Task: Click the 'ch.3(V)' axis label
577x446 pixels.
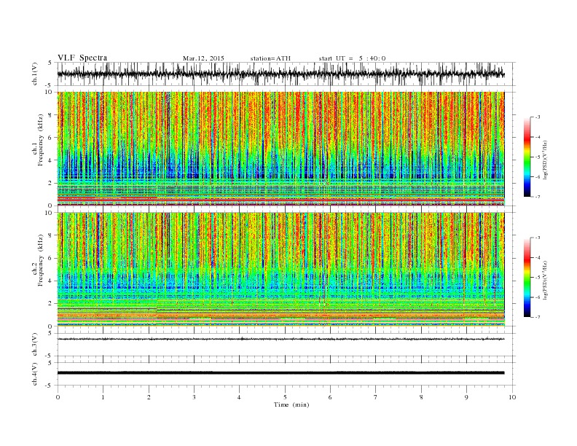Action: click(35, 345)
